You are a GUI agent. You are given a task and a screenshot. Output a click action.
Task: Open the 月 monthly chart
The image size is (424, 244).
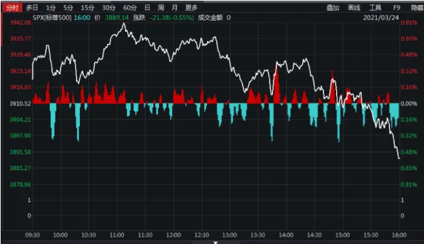tap(174, 8)
